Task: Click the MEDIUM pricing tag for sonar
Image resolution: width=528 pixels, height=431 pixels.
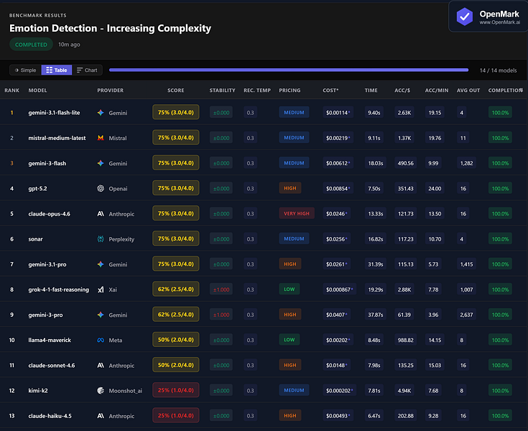Action: [x=294, y=238]
